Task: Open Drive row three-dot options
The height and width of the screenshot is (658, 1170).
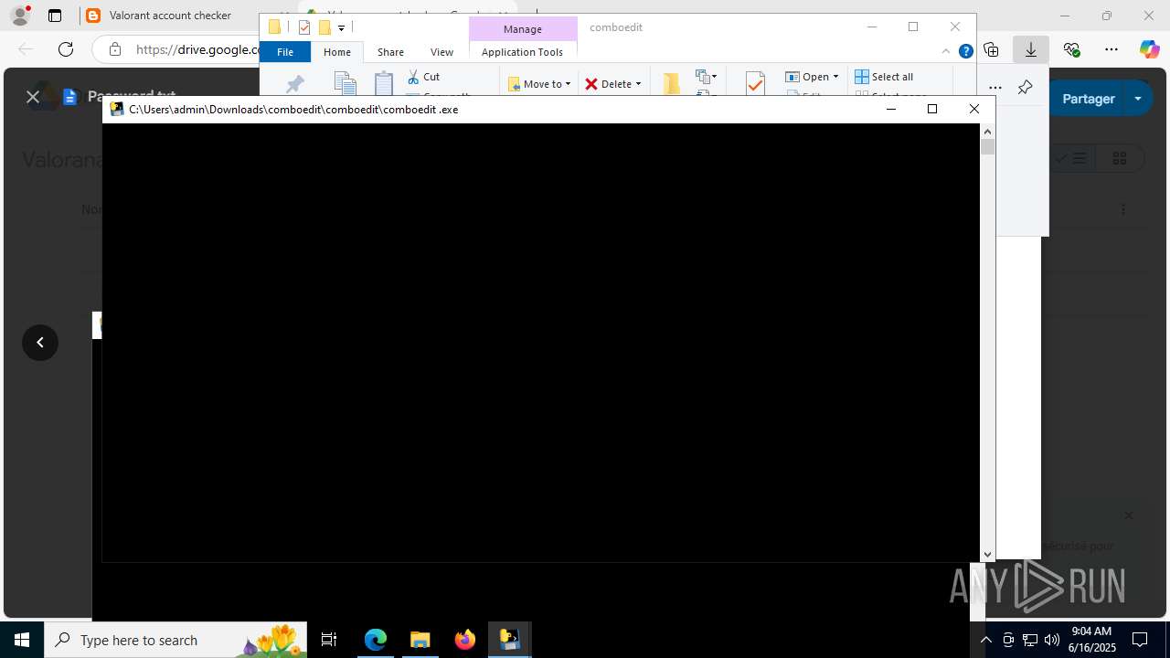Action: 1123,209
